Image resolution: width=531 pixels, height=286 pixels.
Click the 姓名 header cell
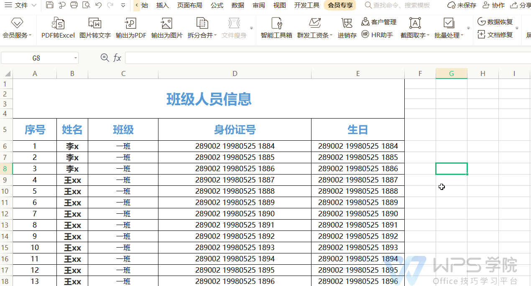pyautogui.click(x=72, y=129)
